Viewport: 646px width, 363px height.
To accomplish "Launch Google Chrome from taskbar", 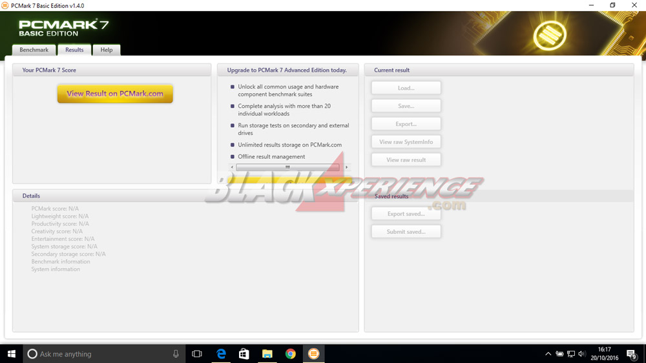I will (x=291, y=354).
